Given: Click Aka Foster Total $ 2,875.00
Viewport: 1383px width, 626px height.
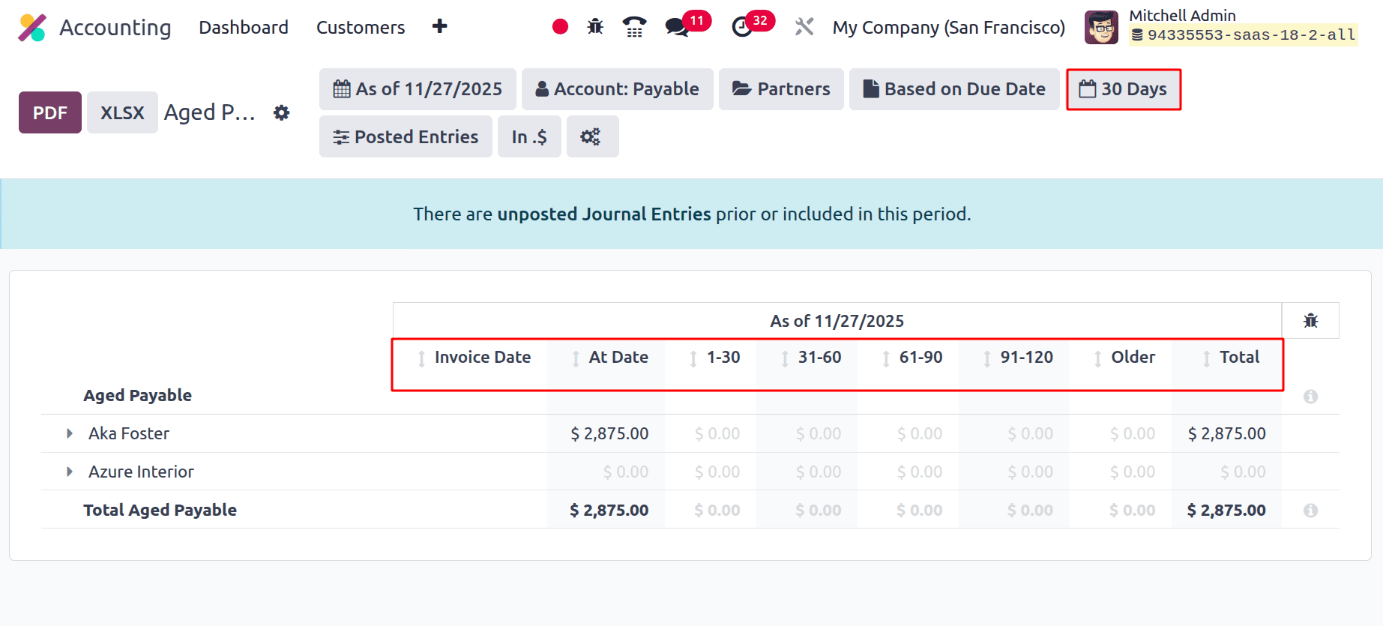Looking at the screenshot, I should point(1226,433).
